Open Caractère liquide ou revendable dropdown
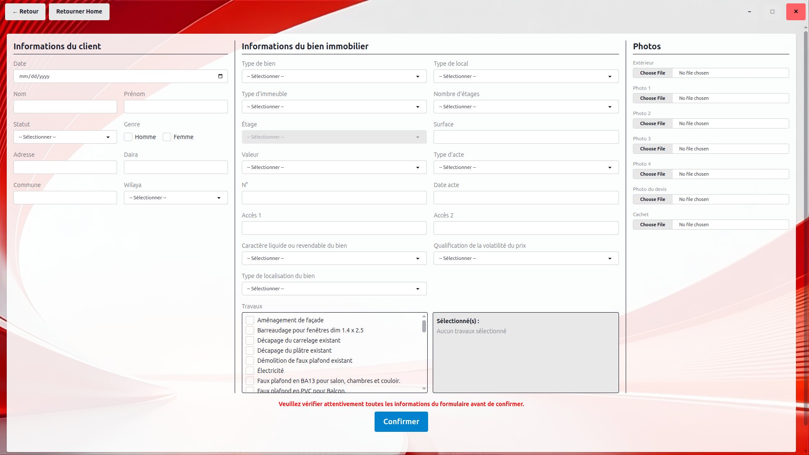 click(334, 258)
